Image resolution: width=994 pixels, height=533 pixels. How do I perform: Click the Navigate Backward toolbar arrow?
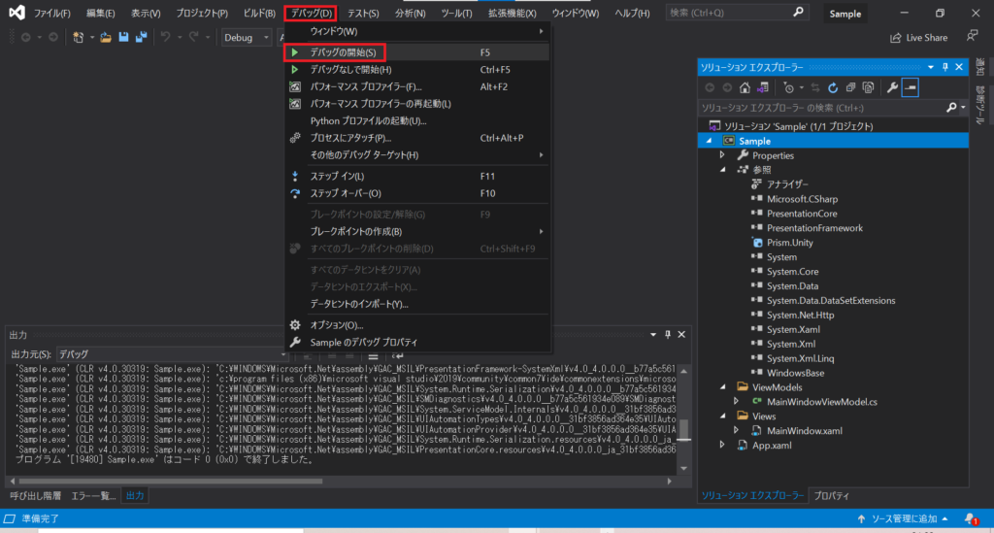26,38
